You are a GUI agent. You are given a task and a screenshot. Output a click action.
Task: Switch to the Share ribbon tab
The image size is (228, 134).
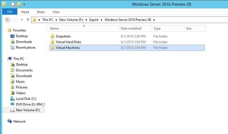click(41, 12)
